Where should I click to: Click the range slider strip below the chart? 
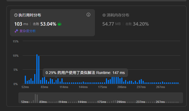pos(101,98)
